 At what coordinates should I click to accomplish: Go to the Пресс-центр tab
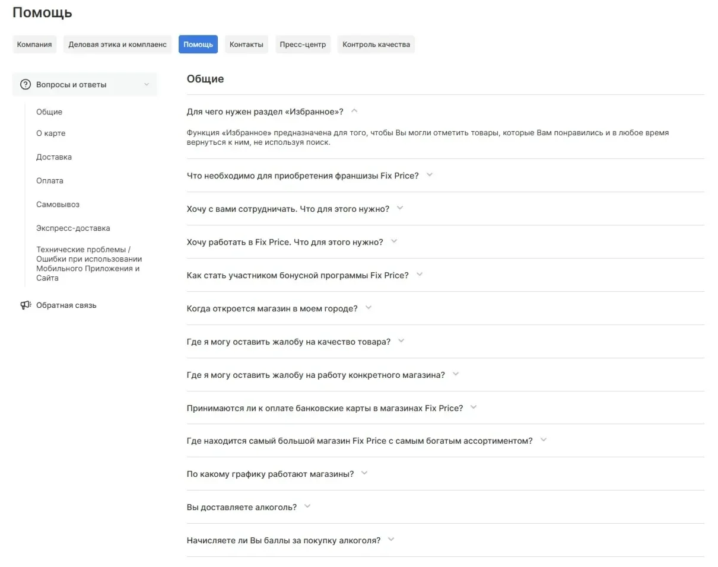(x=303, y=44)
